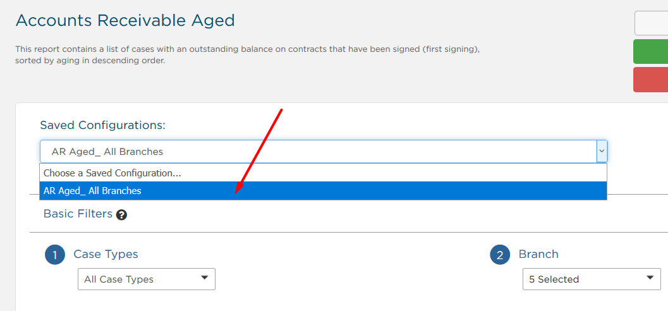
Task: Click the Basic Filters help question-mark icon
Action: (x=121, y=215)
